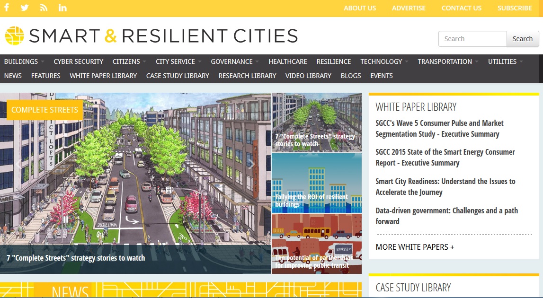Click the Advertise link
The height and width of the screenshot is (298, 543).
coord(409,8)
